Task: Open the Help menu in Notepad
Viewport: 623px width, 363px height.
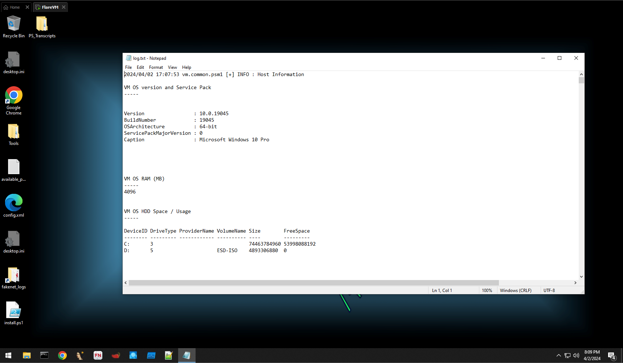Action: click(187, 67)
